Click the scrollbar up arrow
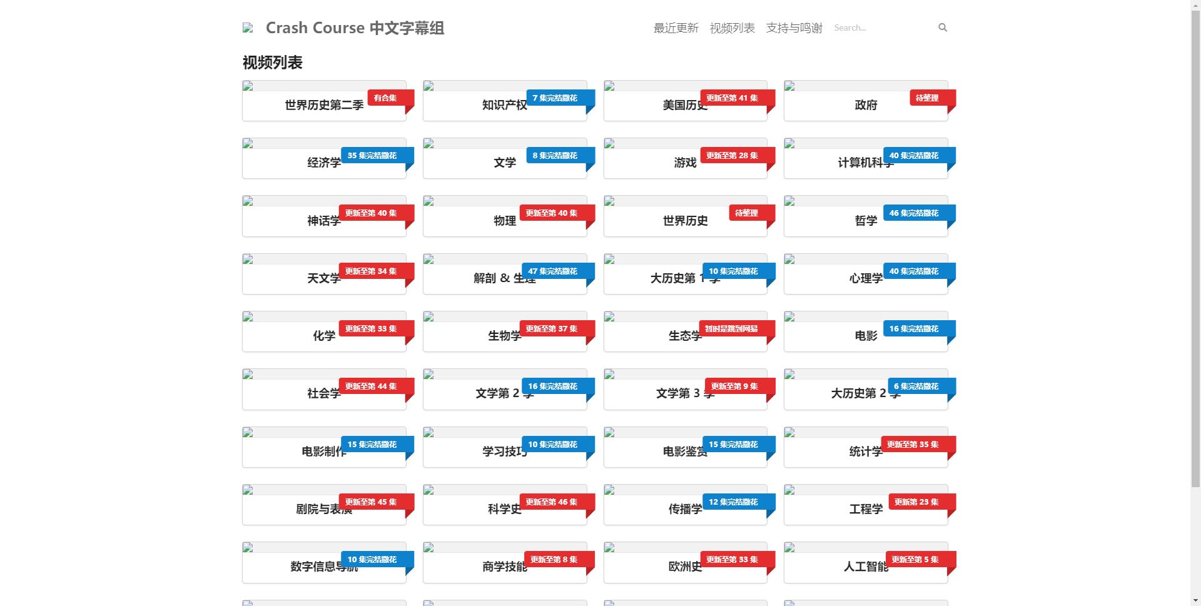Screen dimensions: 1201x606 (1196, 5)
